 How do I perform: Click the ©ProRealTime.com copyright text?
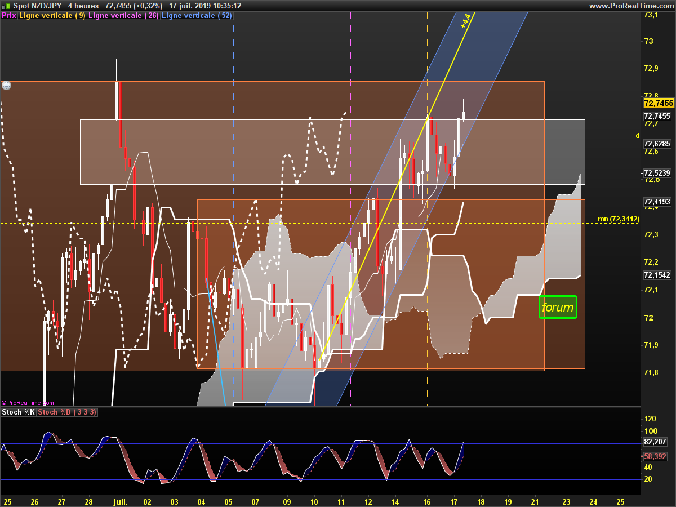[28, 403]
